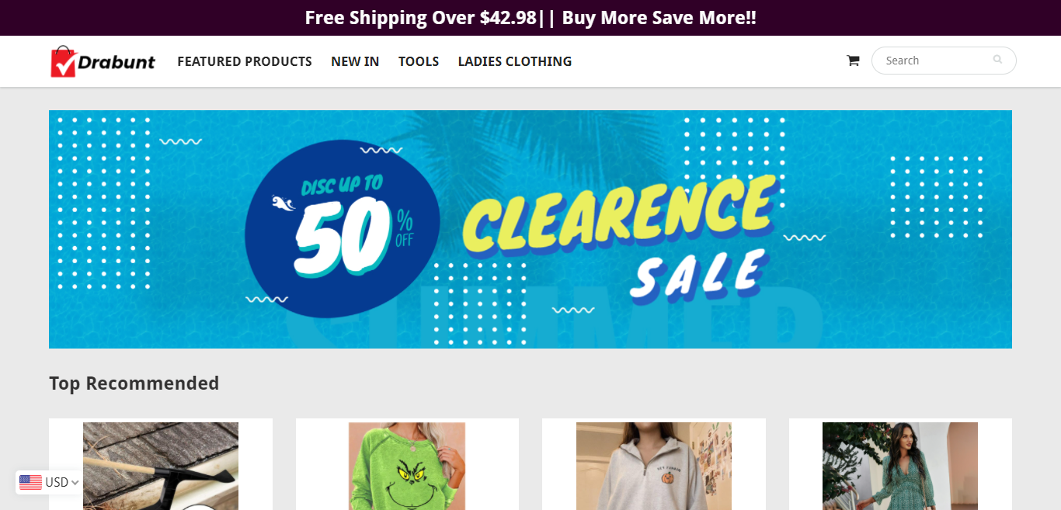This screenshot has width=1061, height=510.
Task: Open the green Grinch sweatshirt product
Action: (x=407, y=466)
